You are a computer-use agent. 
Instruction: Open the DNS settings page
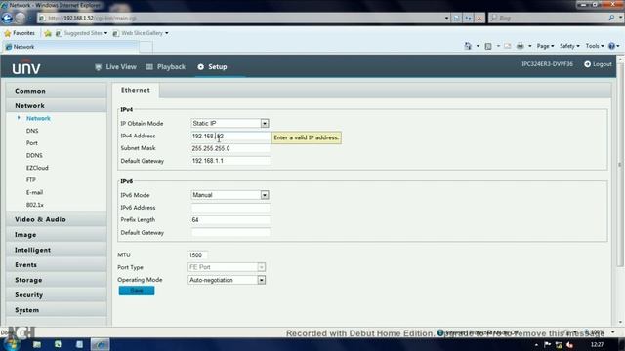point(32,131)
